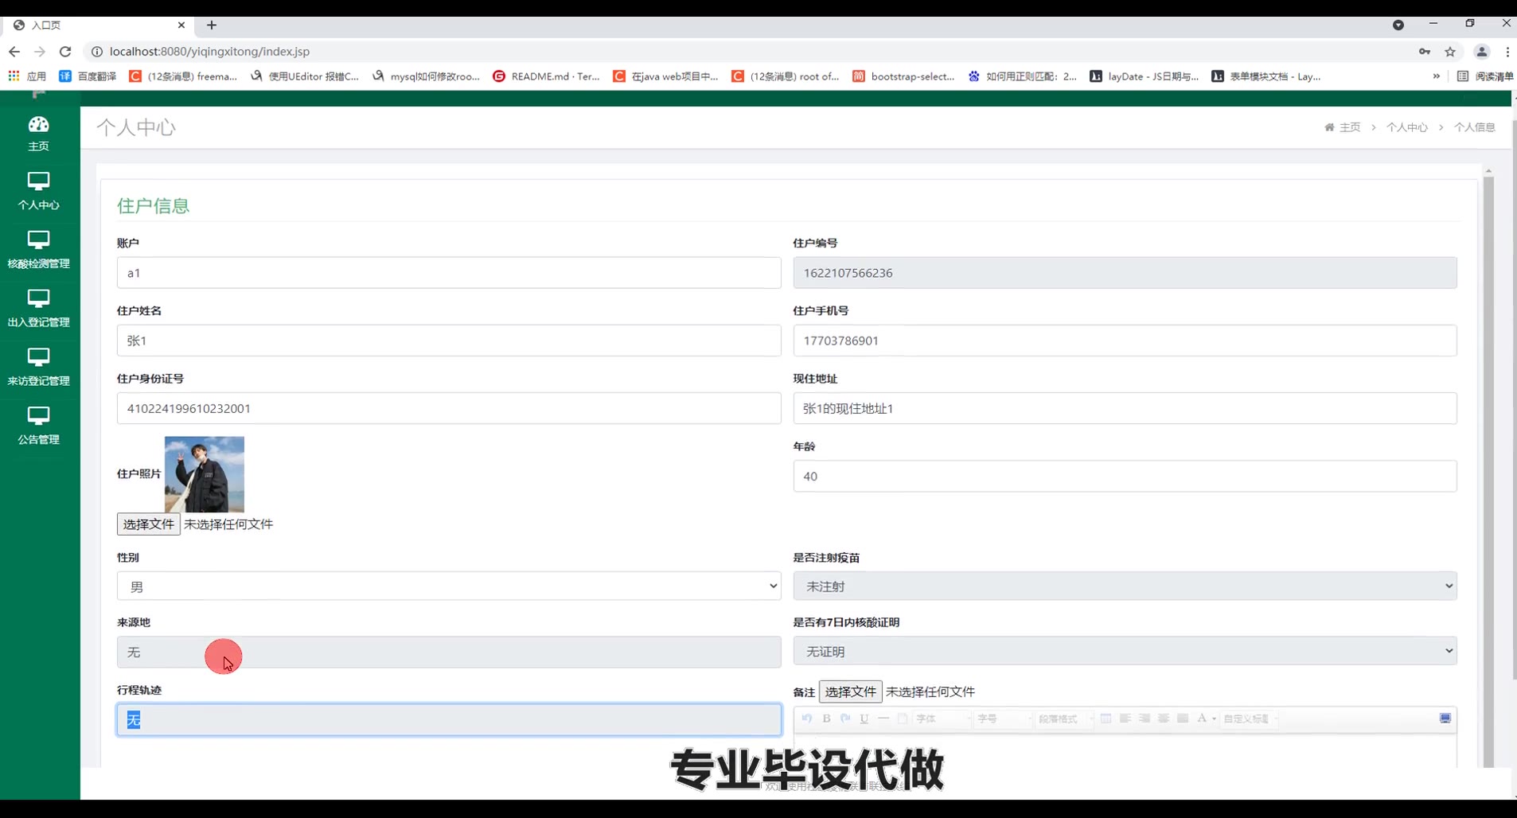The height and width of the screenshot is (818, 1517).
Task: Open the editor 段落格式 dropdown
Action: [1064, 719]
